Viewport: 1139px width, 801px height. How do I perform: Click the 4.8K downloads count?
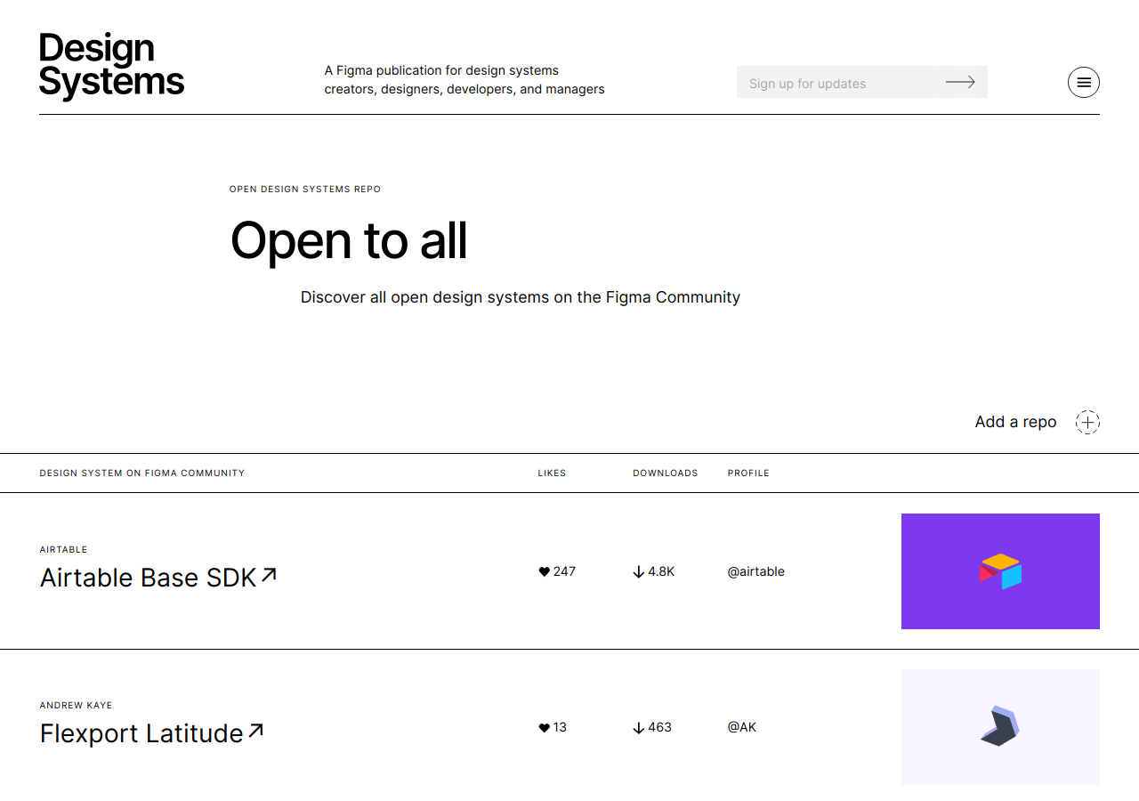point(661,571)
